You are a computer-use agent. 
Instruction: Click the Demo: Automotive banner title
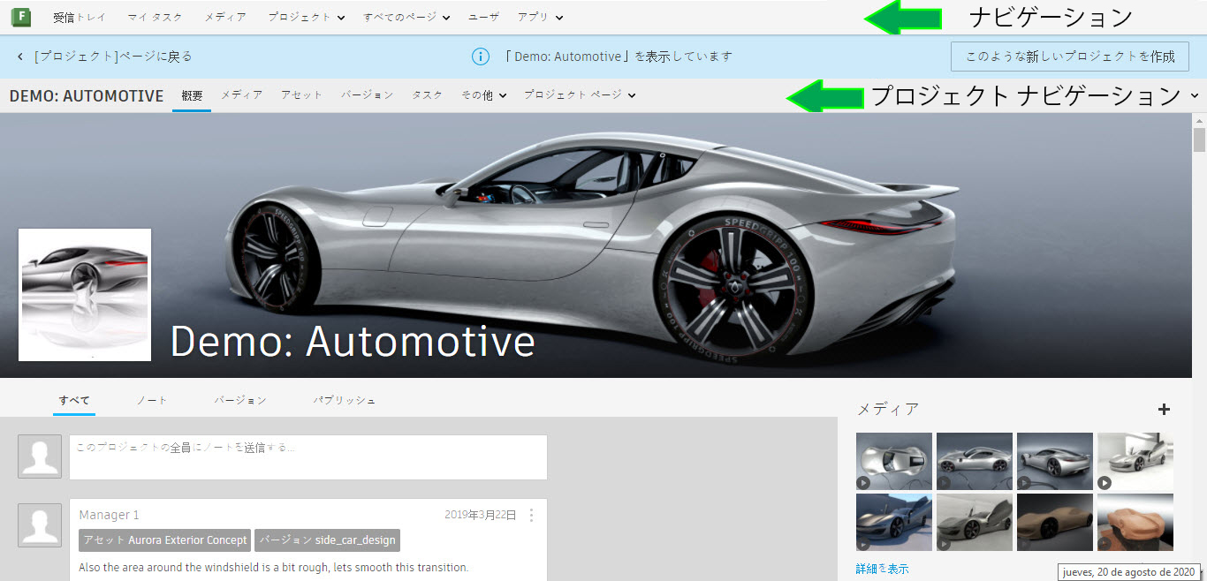coord(353,341)
